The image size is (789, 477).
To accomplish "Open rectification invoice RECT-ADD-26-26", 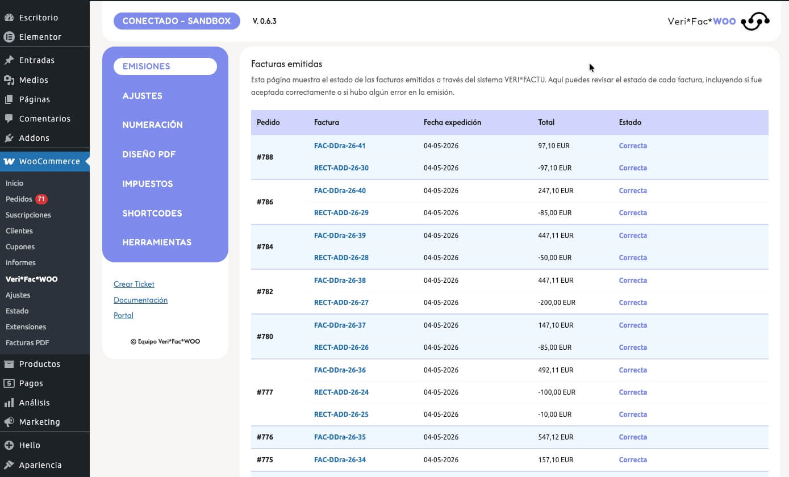I will (341, 348).
